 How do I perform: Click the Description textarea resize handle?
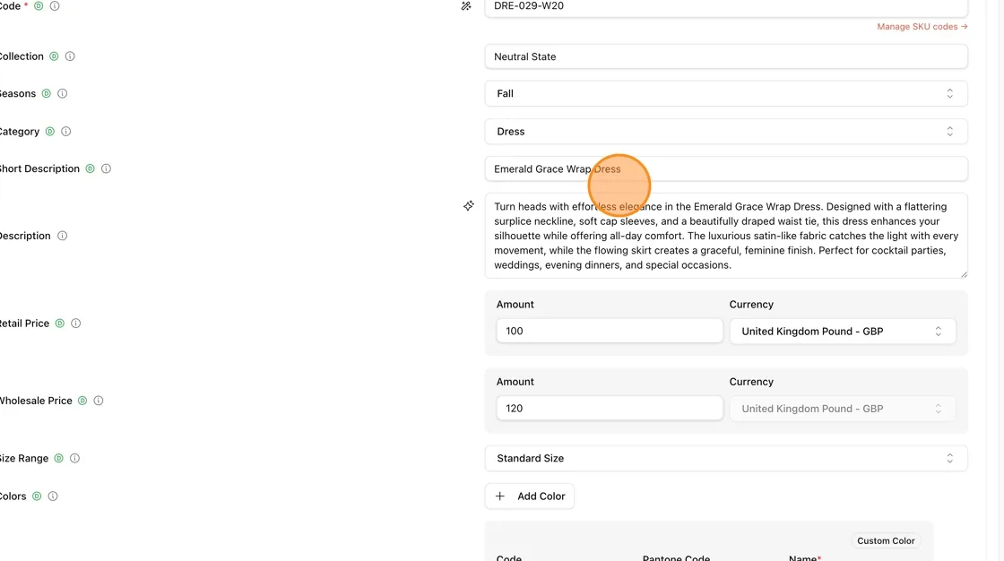(963, 273)
